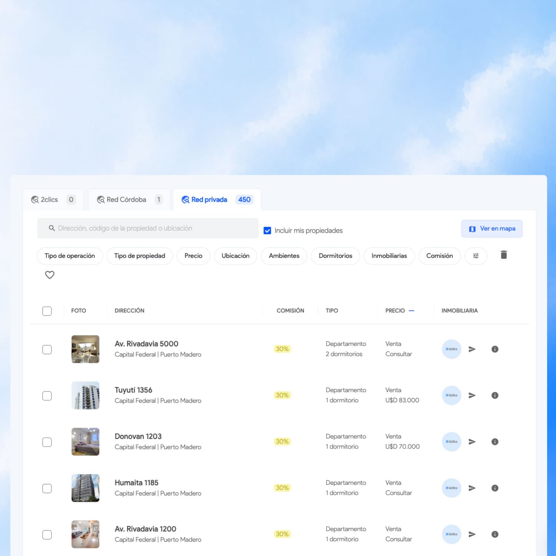The width and height of the screenshot is (556, 556).
Task: Expand the Ambientes filter
Action: click(x=284, y=256)
